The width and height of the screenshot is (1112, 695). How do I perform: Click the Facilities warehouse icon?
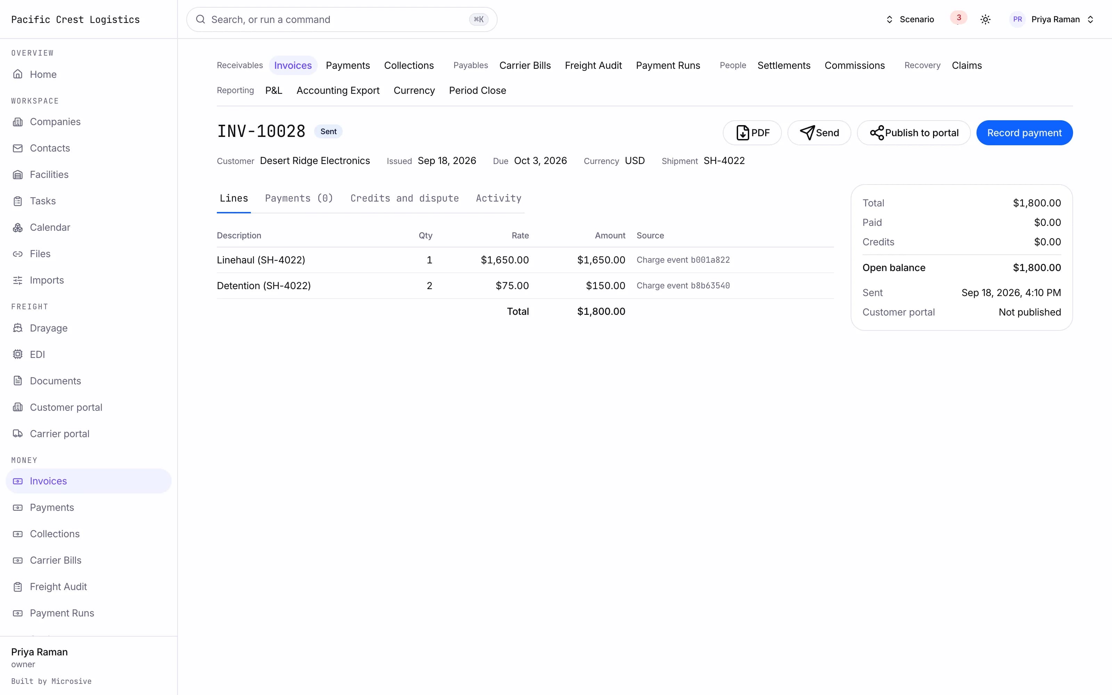tap(17, 175)
